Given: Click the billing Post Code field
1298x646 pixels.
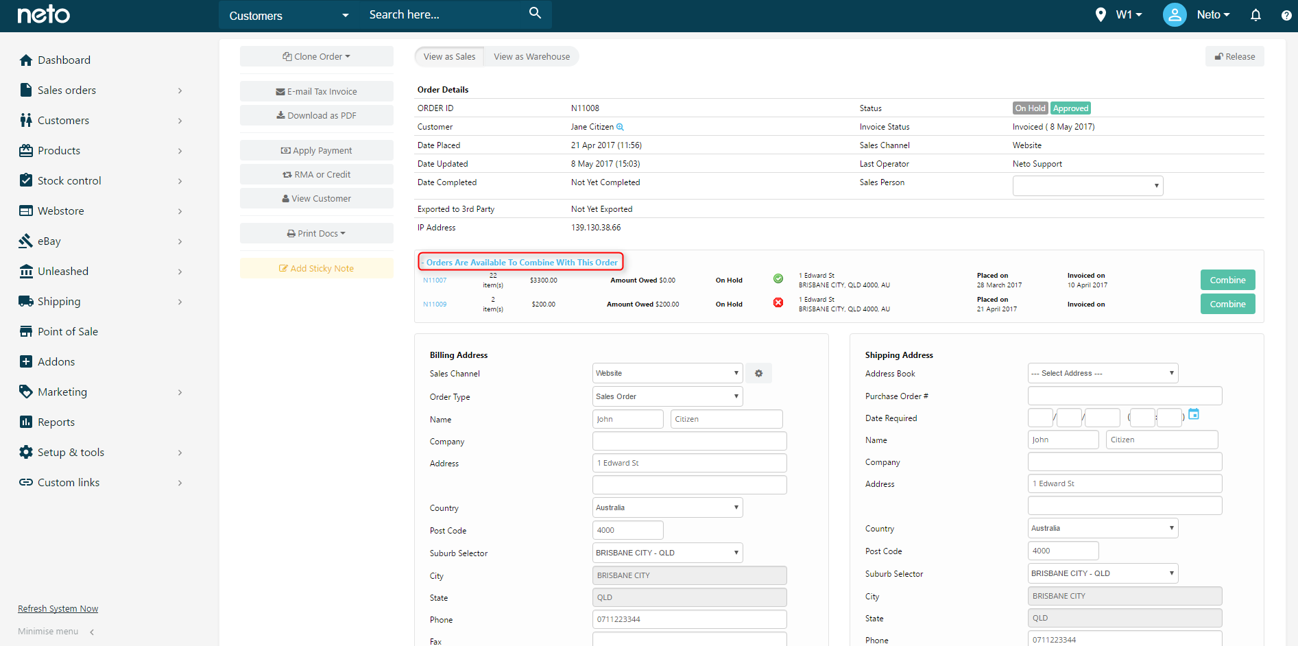Looking at the screenshot, I should point(627,529).
